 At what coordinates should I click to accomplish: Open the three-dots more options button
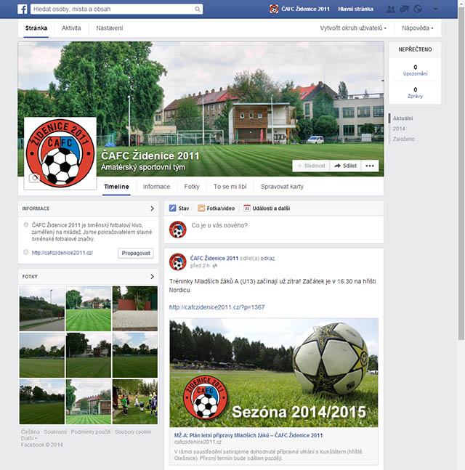pos(370,166)
